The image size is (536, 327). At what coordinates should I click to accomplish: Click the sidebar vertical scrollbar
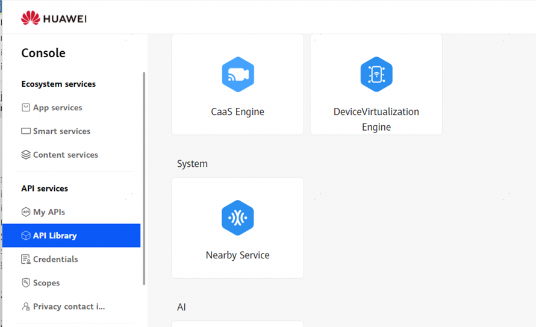coord(144,178)
